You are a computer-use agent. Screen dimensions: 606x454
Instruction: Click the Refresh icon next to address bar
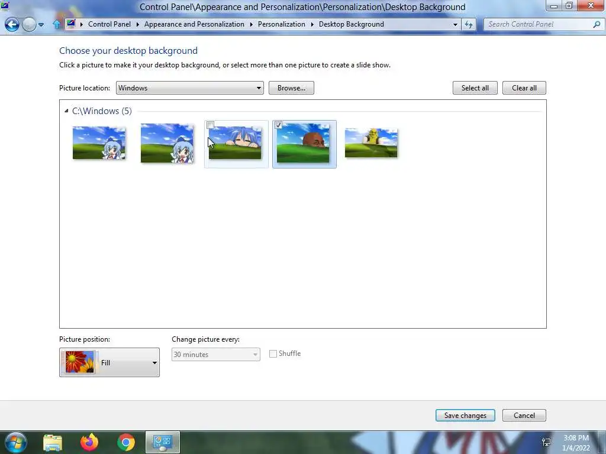pos(469,25)
